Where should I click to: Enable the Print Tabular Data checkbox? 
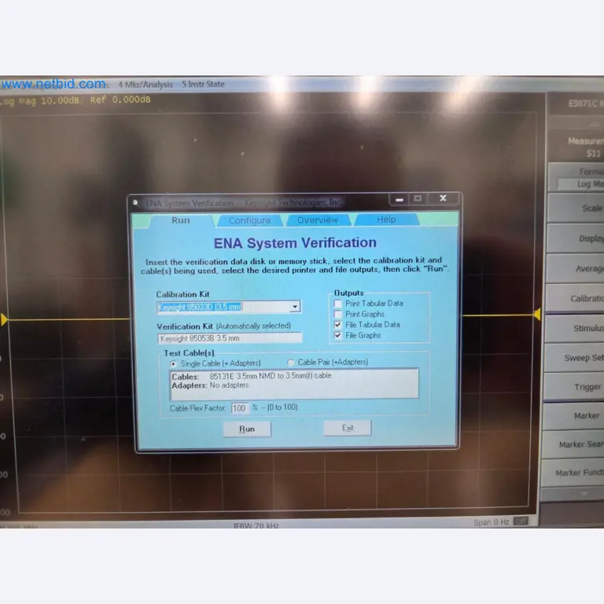(338, 304)
